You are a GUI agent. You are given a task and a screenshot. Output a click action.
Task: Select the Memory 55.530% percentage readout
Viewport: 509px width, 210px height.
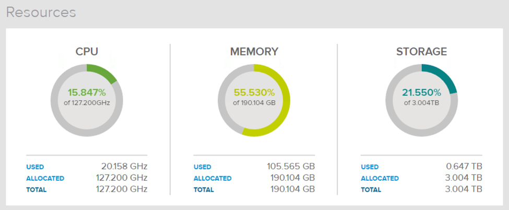click(x=254, y=92)
